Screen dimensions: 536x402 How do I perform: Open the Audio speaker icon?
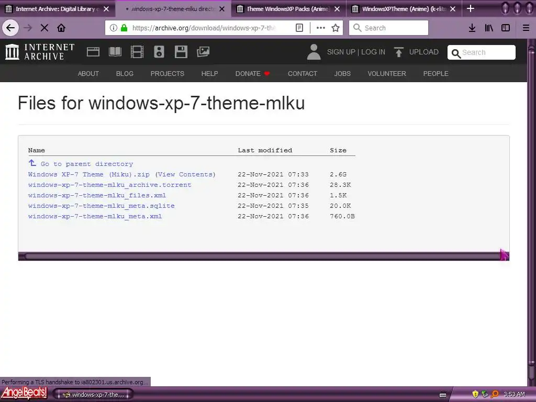point(159,52)
